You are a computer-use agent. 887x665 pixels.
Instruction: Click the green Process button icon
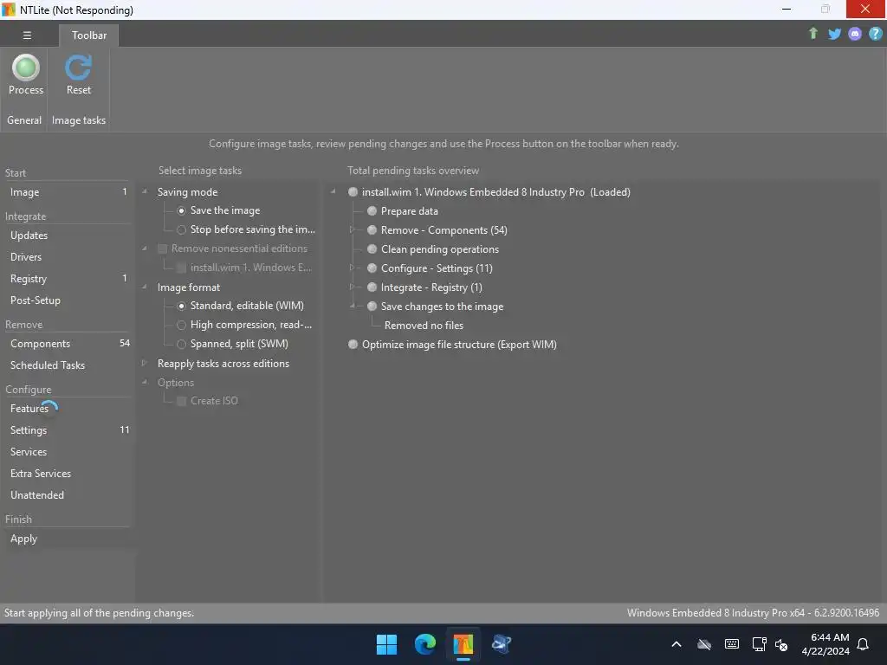coord(25,68)
